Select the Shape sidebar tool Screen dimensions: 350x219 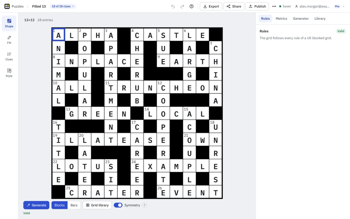(9, 23)
